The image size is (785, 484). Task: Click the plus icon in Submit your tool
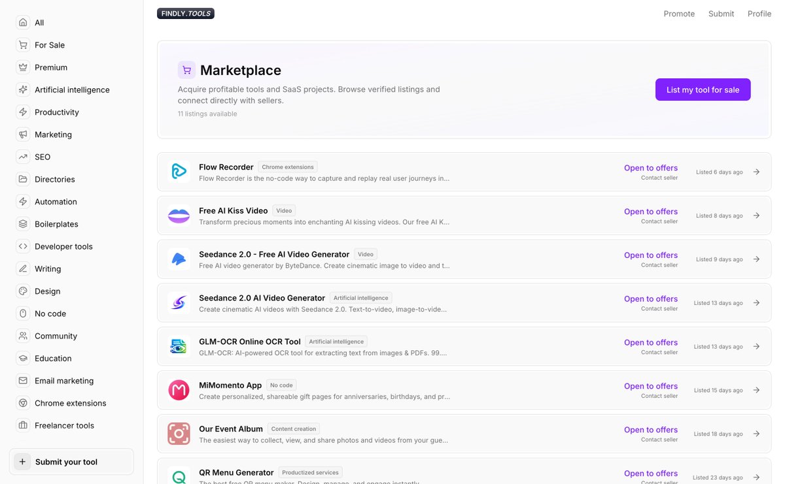click(x=22, y=462)
